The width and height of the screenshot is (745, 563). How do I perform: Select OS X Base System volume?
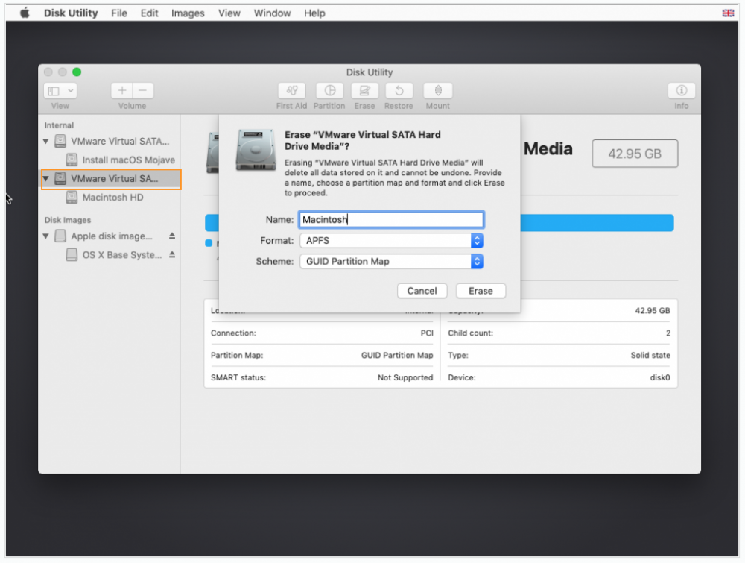tap(122, 255)
